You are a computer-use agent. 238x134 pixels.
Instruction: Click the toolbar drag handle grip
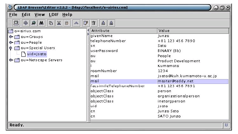(x=10, y=23)
